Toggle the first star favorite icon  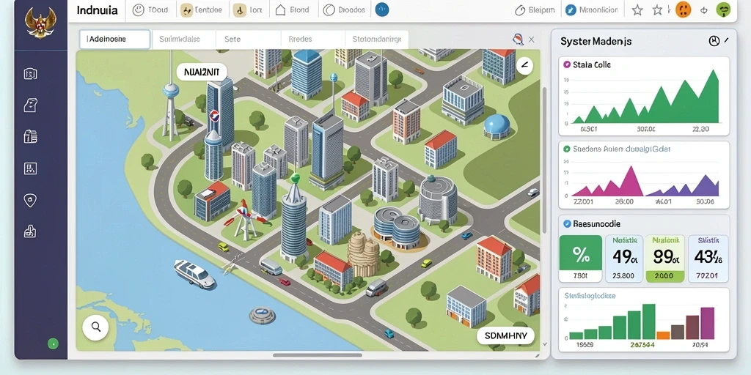[637, 10]
